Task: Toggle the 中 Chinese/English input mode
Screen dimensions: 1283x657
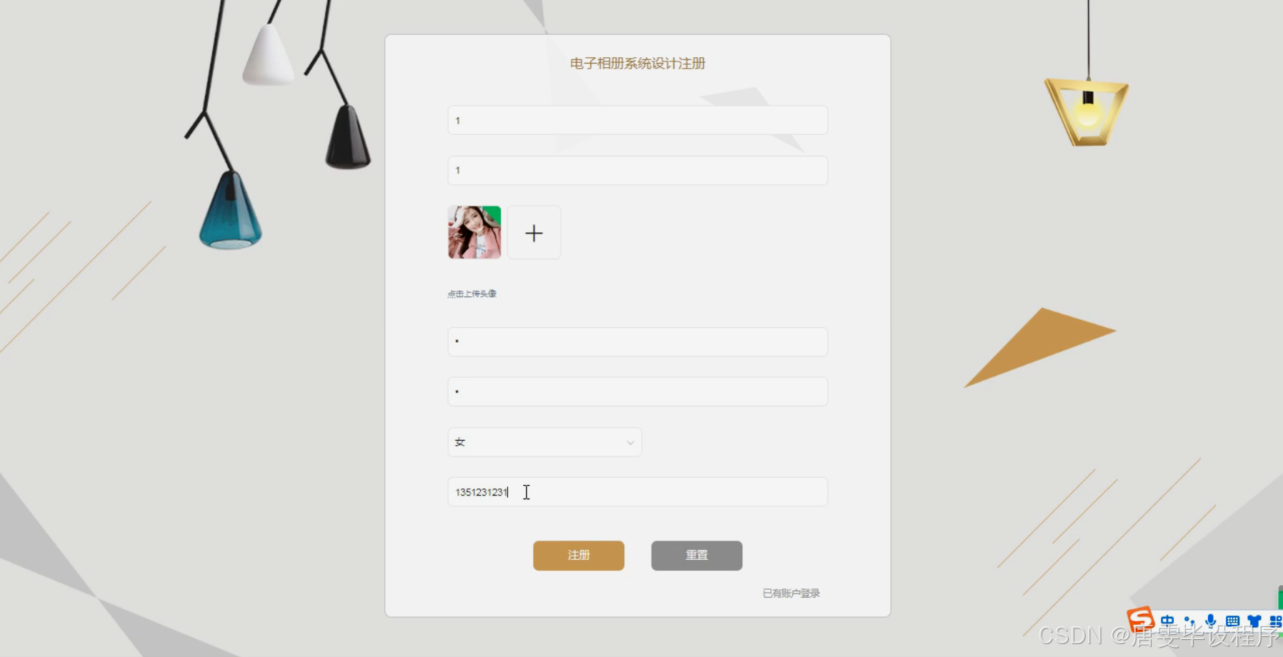Action: [x=1168, y=621]
